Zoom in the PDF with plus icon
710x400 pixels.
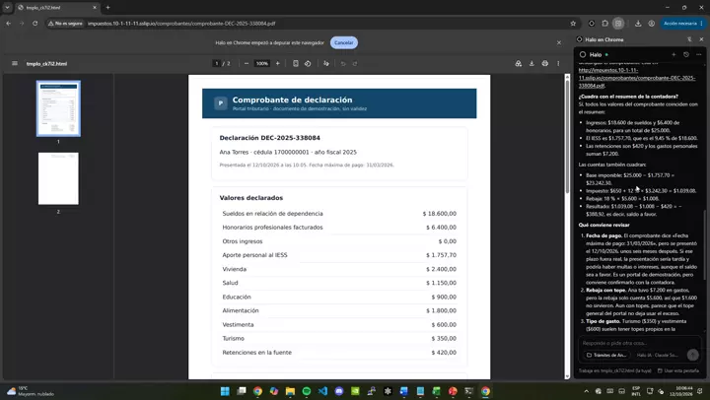[x=277, y=63]
